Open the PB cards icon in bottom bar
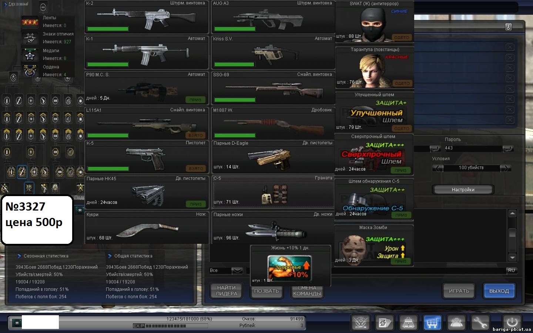Viewport: 533px width, 333px height. [384, 323]
